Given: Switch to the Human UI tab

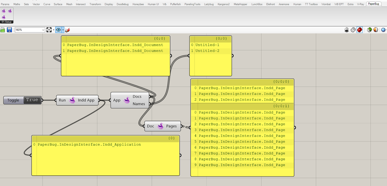Looking at the screenshot, I should (153, 4).
